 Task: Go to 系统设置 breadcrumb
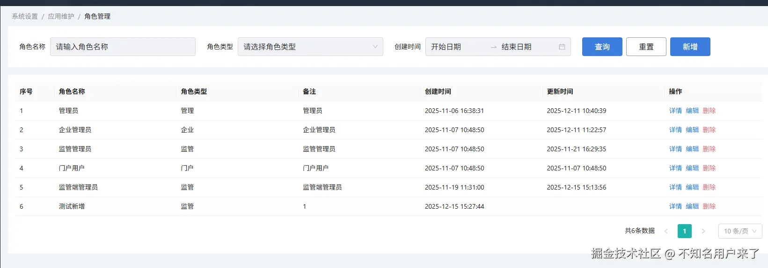coord(25,16)
